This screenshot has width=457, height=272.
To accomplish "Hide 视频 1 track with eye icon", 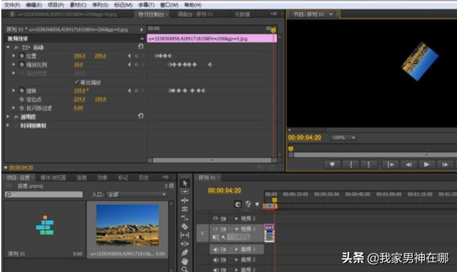I will point(216,229).
